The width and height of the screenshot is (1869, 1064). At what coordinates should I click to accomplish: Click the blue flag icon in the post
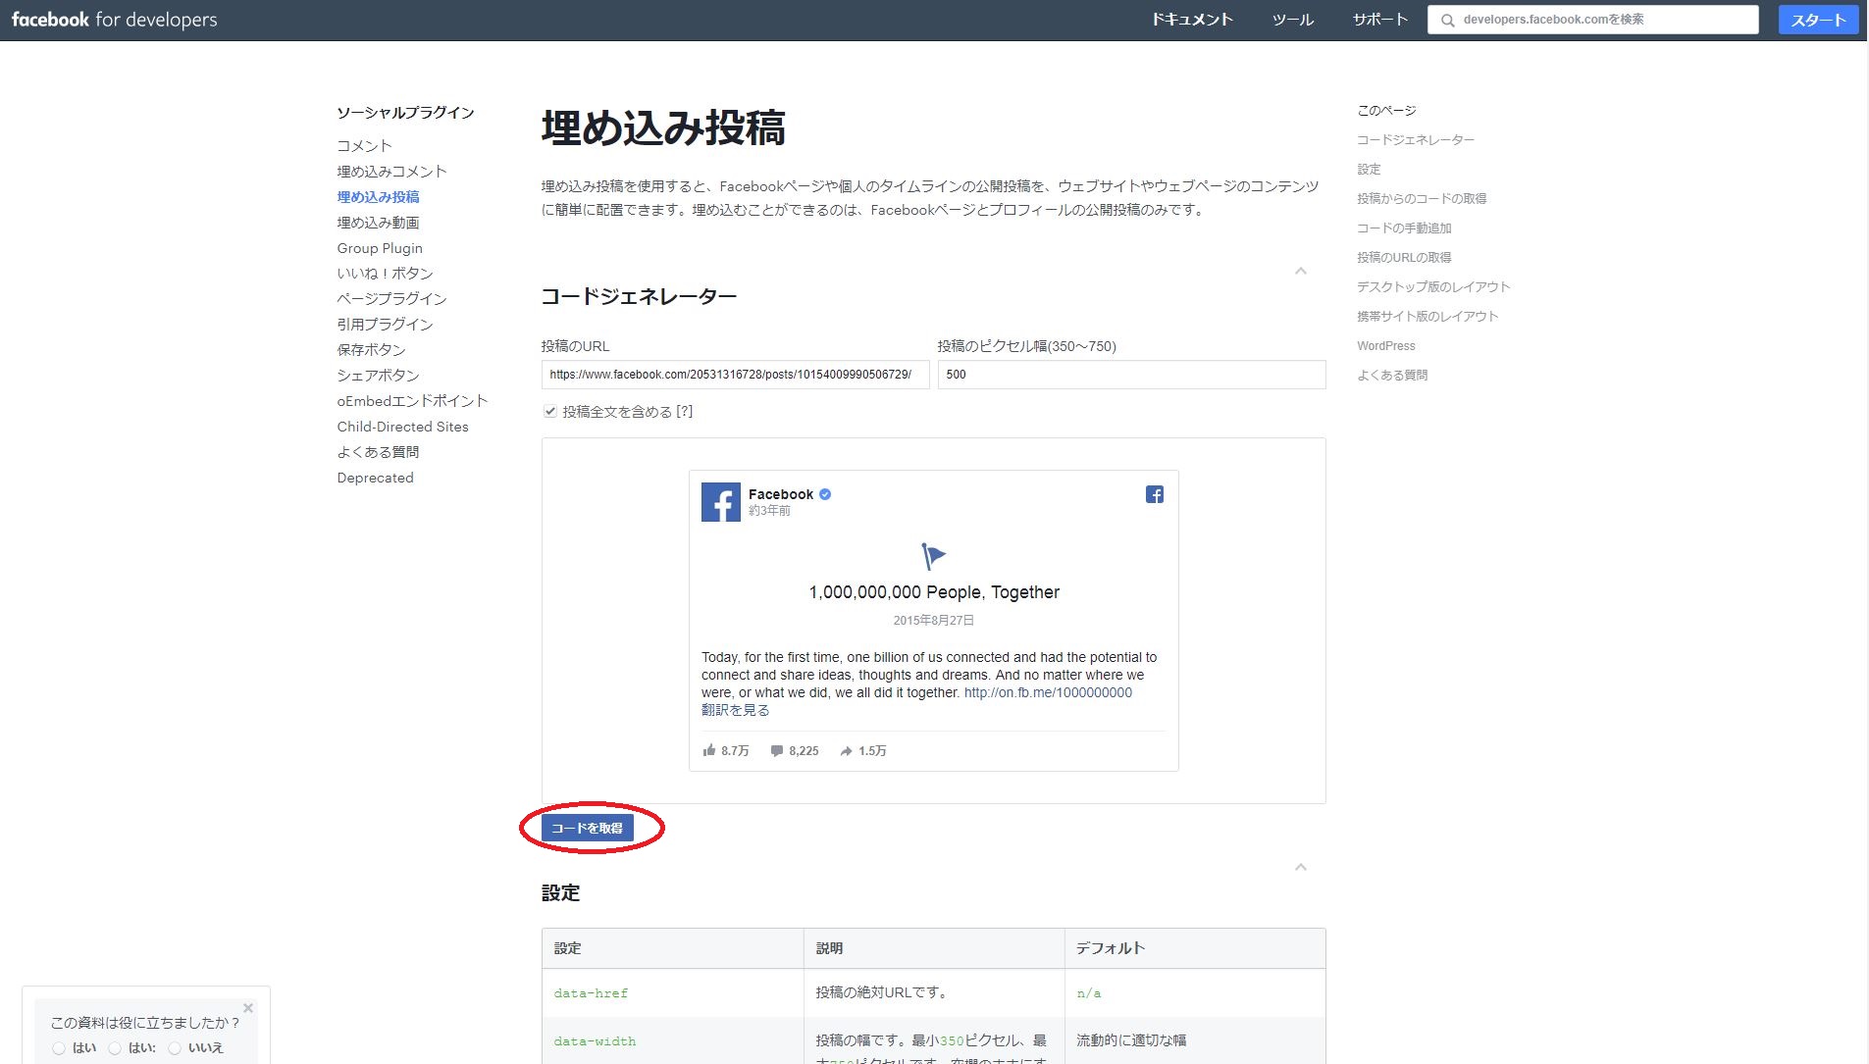[933, 556]
